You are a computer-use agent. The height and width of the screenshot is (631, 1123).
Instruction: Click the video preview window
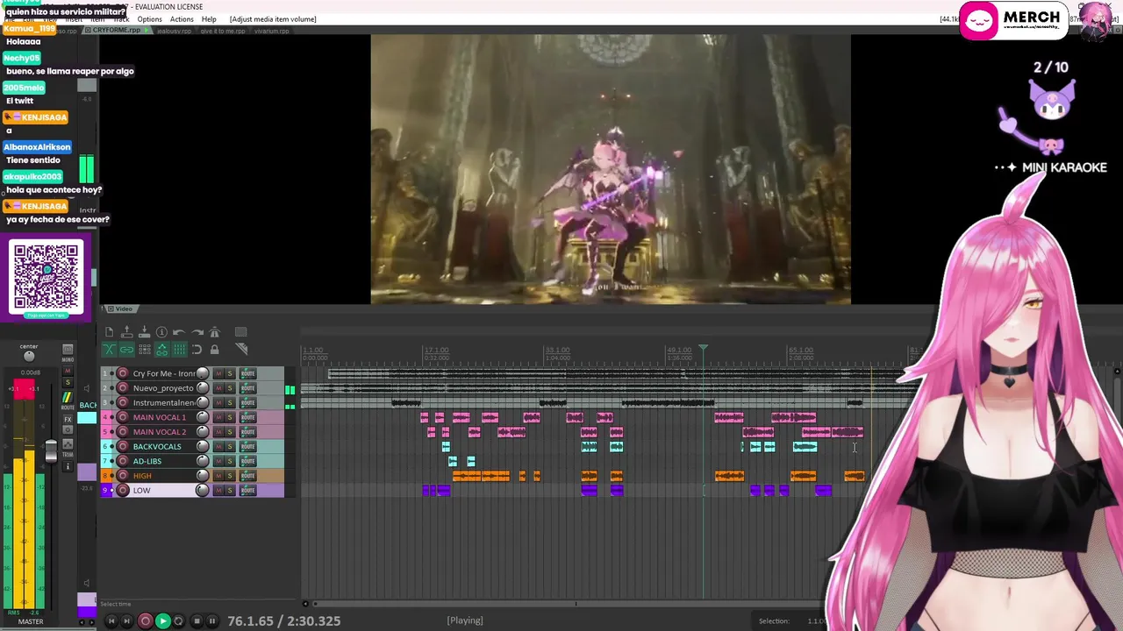point(611,169)
